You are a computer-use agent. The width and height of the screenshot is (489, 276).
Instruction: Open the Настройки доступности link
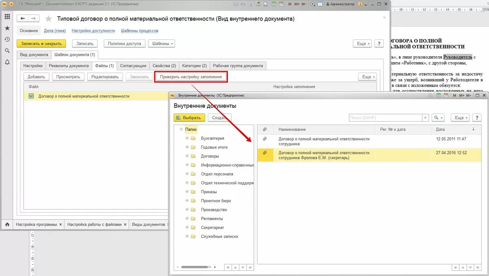[x=93, y=31]
